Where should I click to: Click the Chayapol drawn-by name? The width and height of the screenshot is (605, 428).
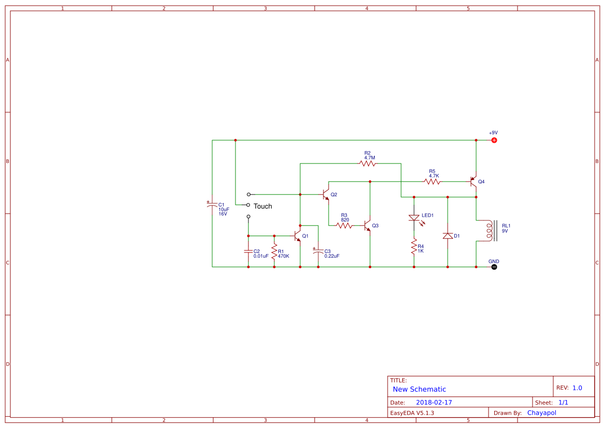tap(542, 412)
